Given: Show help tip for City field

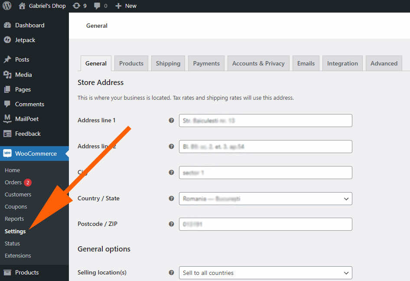Looking at the screenshot, I should point(171,173).
